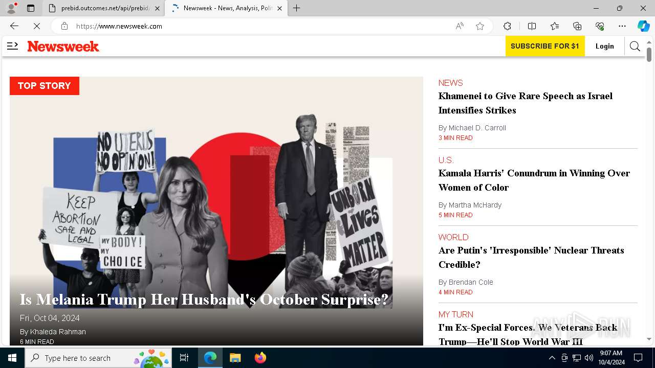Open author Khaleda Rahman's page
655x368 pixels.
click(58, 332)
